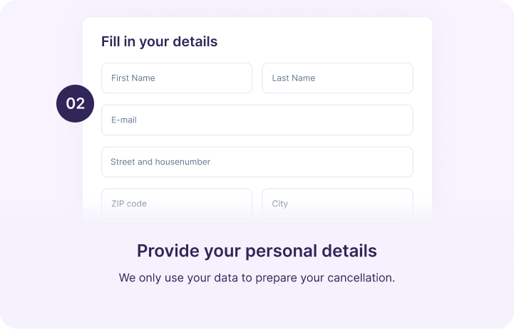514x329 pixels.
Task: Click the 'ZIP code' placeholder text
Action: click(x=129, y=204)
